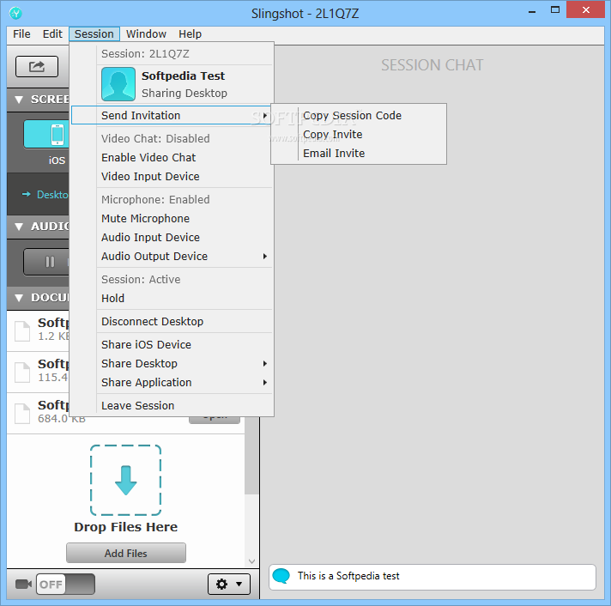The image size is (611, 606).
Task: Click the file icon of 684.0 KB document
Action: 22,413
